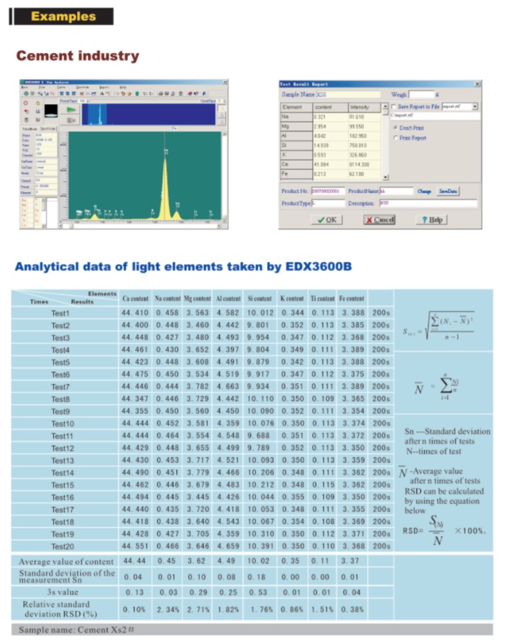Click the yellow peak button beside overview spectrum
The width and height of the screenshot is (506, 642).
pyautogui.click(x=222, y=109)
